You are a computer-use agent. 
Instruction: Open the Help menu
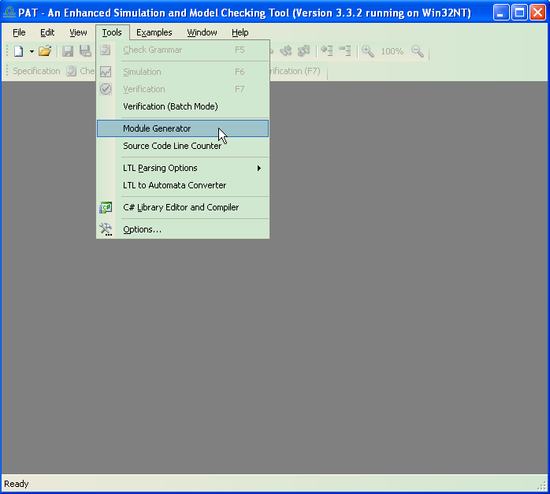tap(240, 32)
